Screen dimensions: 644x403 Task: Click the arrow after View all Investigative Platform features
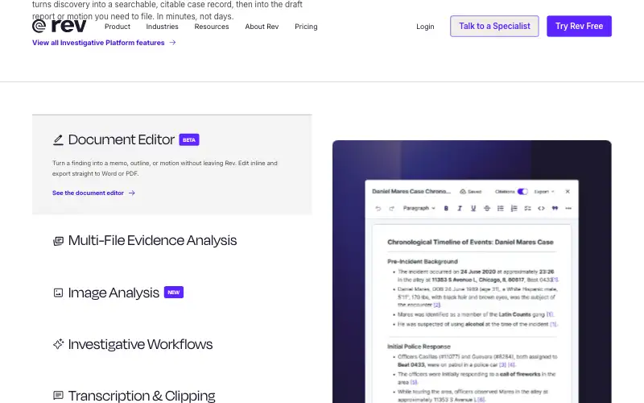coord(172,43)
